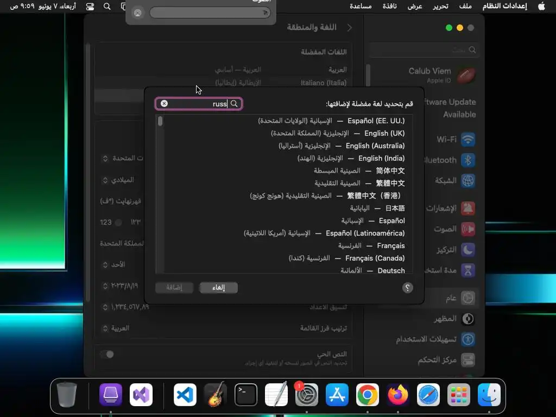Screen dimensions: 556x417
Task: Click the volume slider in the sound popup
Action: point(210,13)
